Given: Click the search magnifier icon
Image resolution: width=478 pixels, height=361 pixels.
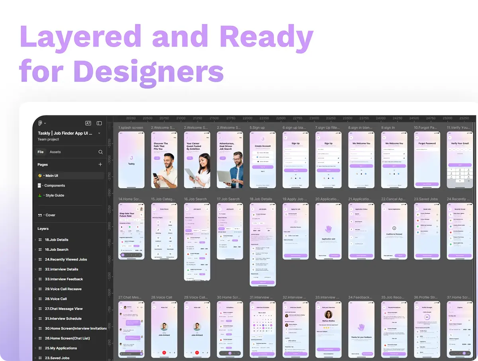Looking at the screenshot, I should tap(100, 152).
